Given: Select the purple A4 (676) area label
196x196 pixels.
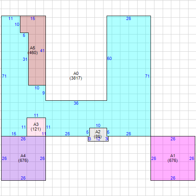Looking at the screenshot, I should (23, 158).
